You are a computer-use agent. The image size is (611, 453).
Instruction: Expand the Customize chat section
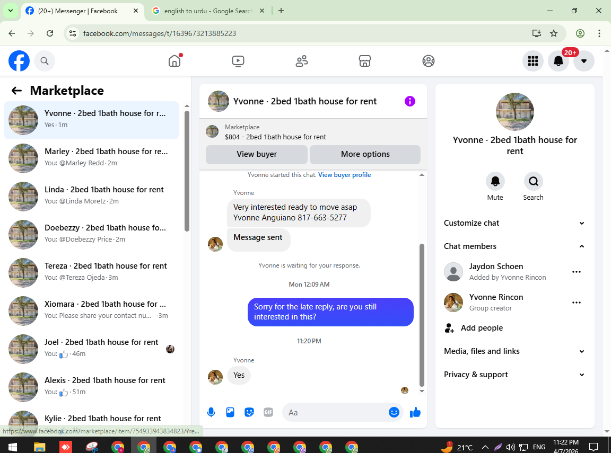514,223
